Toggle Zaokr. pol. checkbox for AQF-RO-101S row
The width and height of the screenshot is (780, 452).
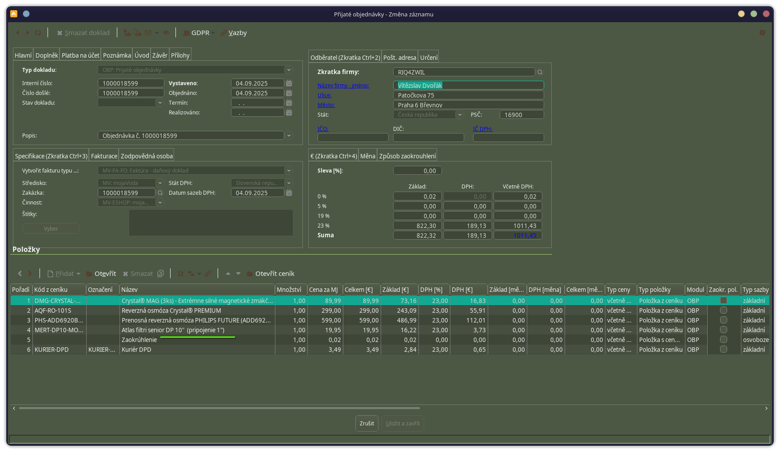coord(724,311)
